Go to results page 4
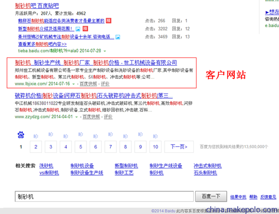The width and height of the screenshot is (279, 214). point(66,147)
